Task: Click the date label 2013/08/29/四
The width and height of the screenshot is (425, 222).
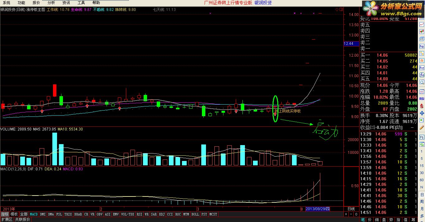Action: (x=318, y=209)
